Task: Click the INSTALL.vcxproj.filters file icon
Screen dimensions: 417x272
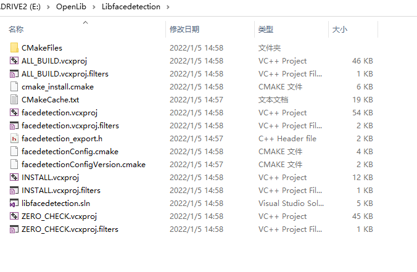Action: pos(14,191)
